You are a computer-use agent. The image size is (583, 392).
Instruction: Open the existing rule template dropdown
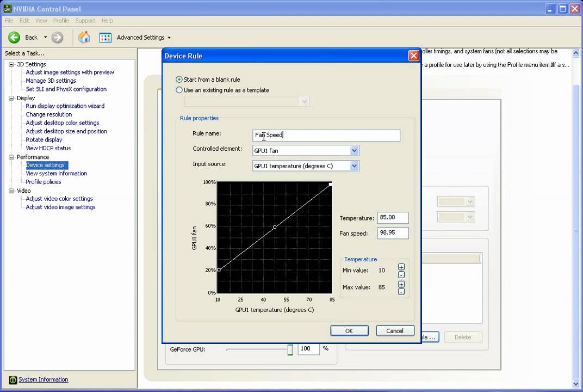click(x=304, y=101)
